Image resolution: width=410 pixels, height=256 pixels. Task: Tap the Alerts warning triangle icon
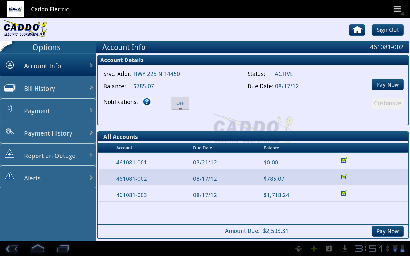pos(10,176)
